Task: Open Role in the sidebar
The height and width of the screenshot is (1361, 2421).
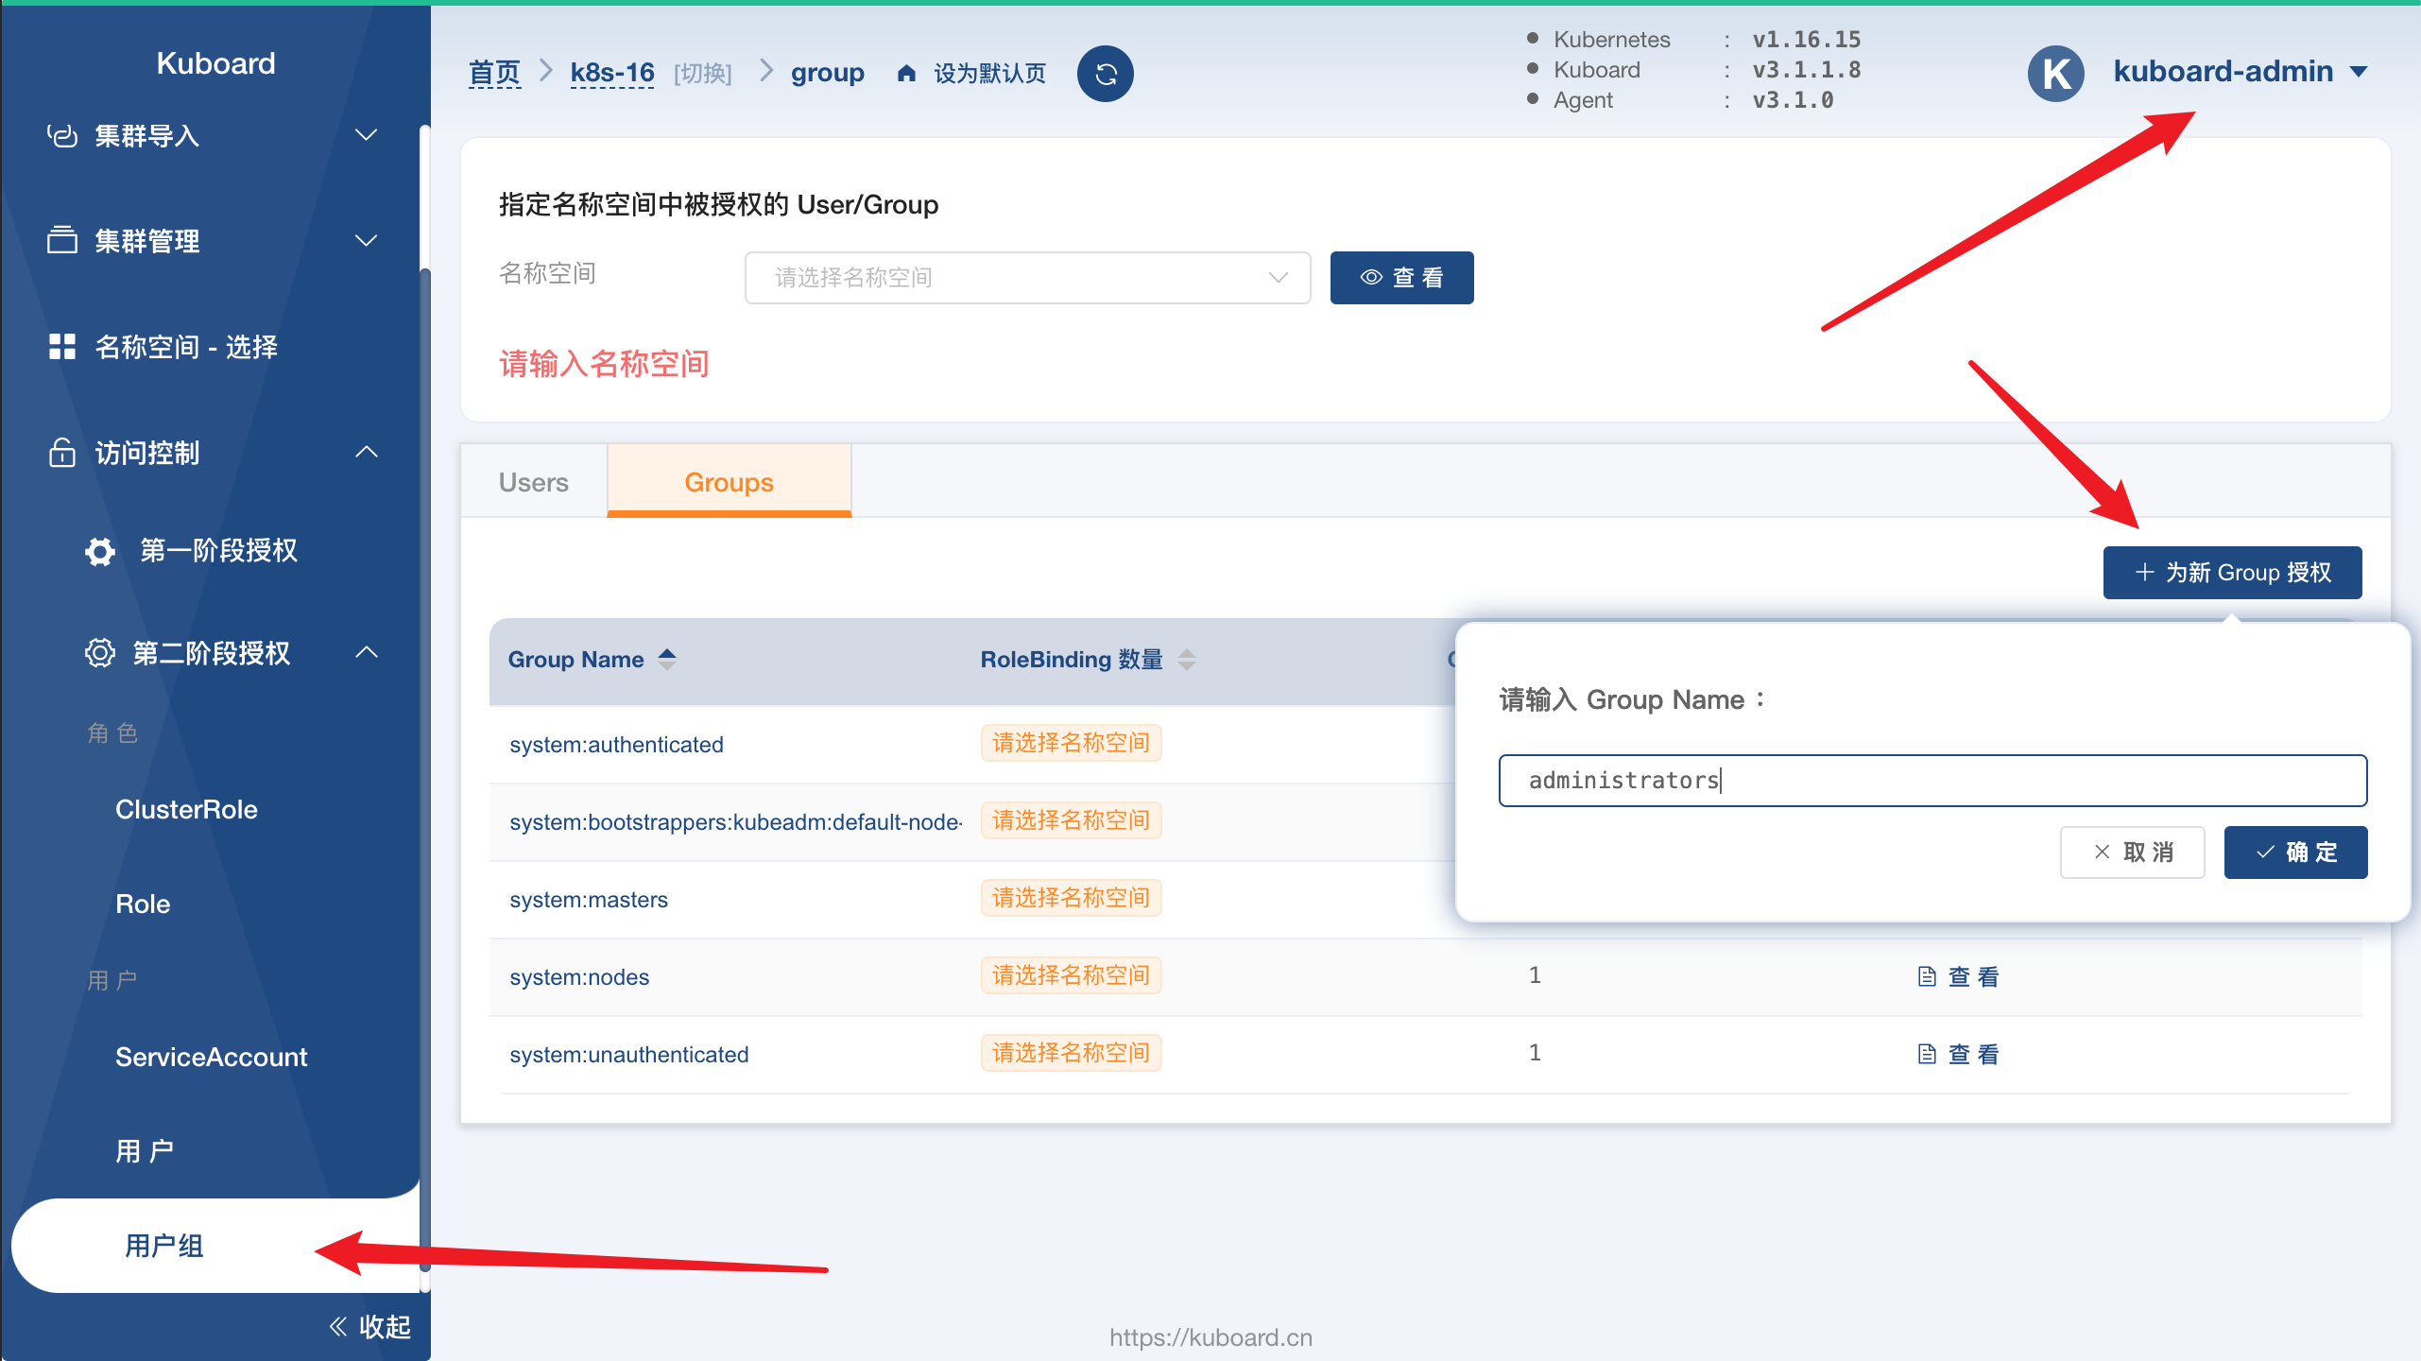Action: (143, 904)
